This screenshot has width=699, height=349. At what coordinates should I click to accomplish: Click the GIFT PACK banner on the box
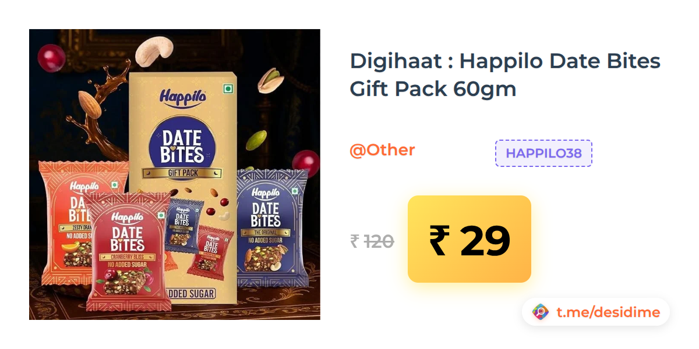pos(182,173)
